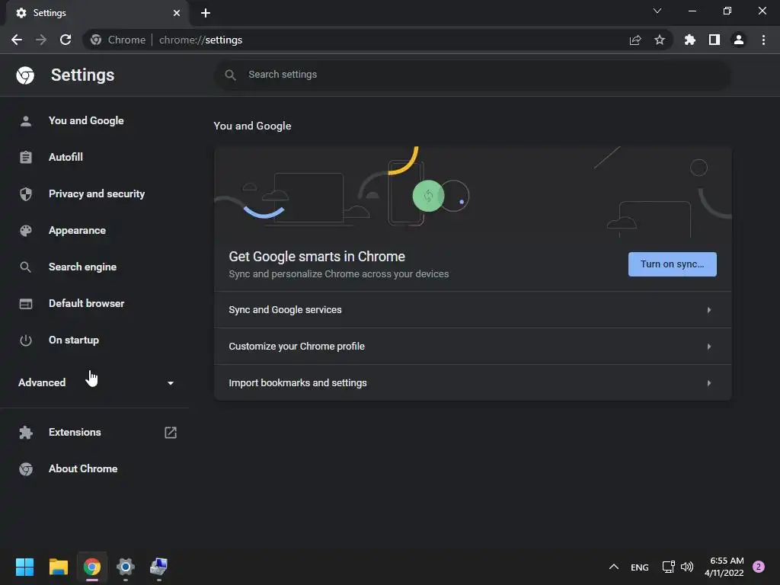Open Windows Settings gear on taskbar
This screenshot has height=585, width=780.
point(126,567)
